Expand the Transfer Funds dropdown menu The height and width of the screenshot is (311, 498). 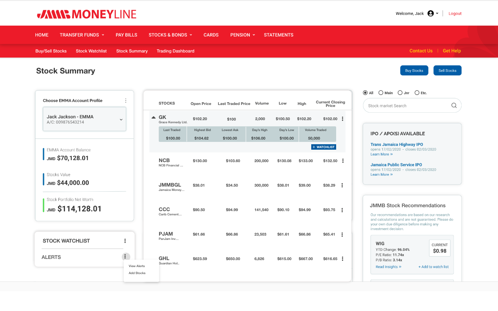(x=82, y=35)
